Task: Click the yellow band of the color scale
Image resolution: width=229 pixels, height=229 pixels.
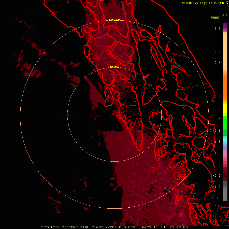Action: coord(225,109)
